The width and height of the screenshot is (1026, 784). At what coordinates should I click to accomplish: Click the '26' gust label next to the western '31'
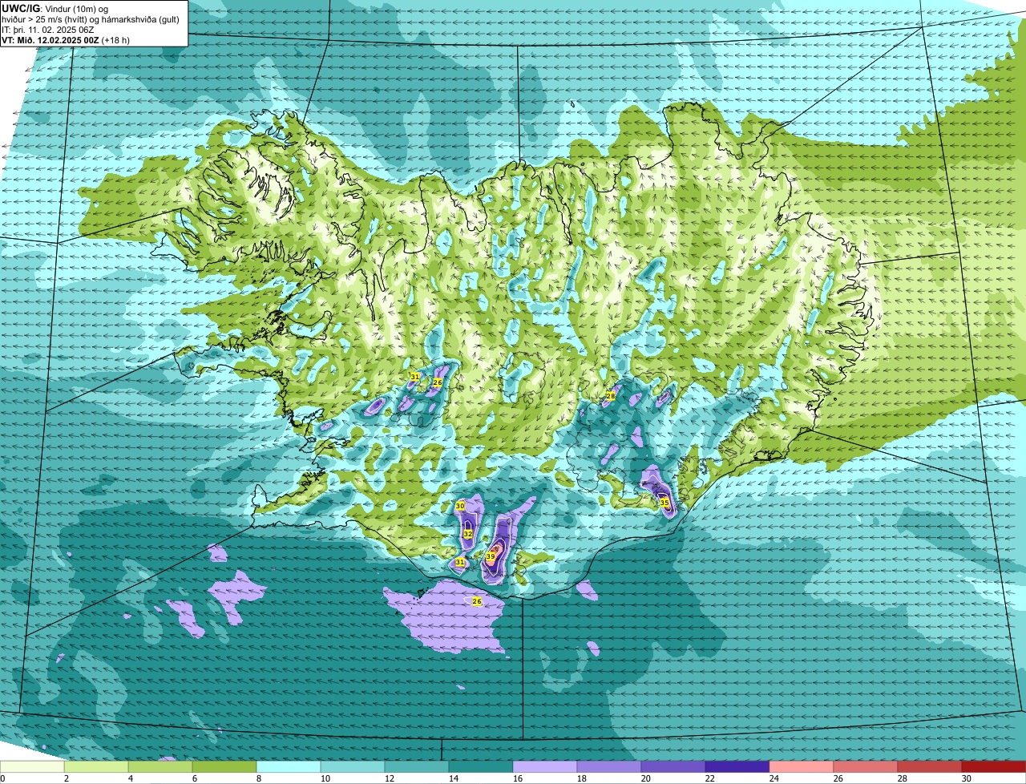438,382
